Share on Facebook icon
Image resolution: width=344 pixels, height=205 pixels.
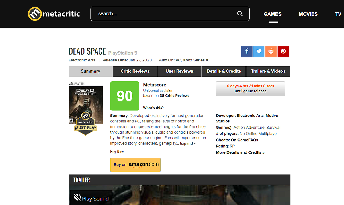[247, 51]
